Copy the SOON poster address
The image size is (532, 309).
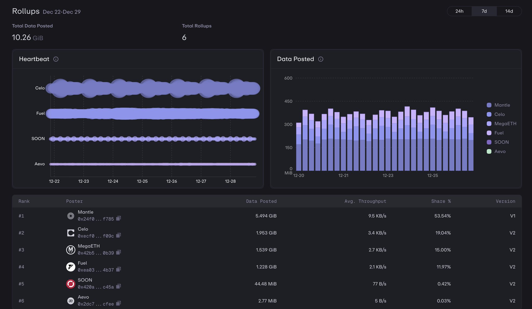click(118, 286)
